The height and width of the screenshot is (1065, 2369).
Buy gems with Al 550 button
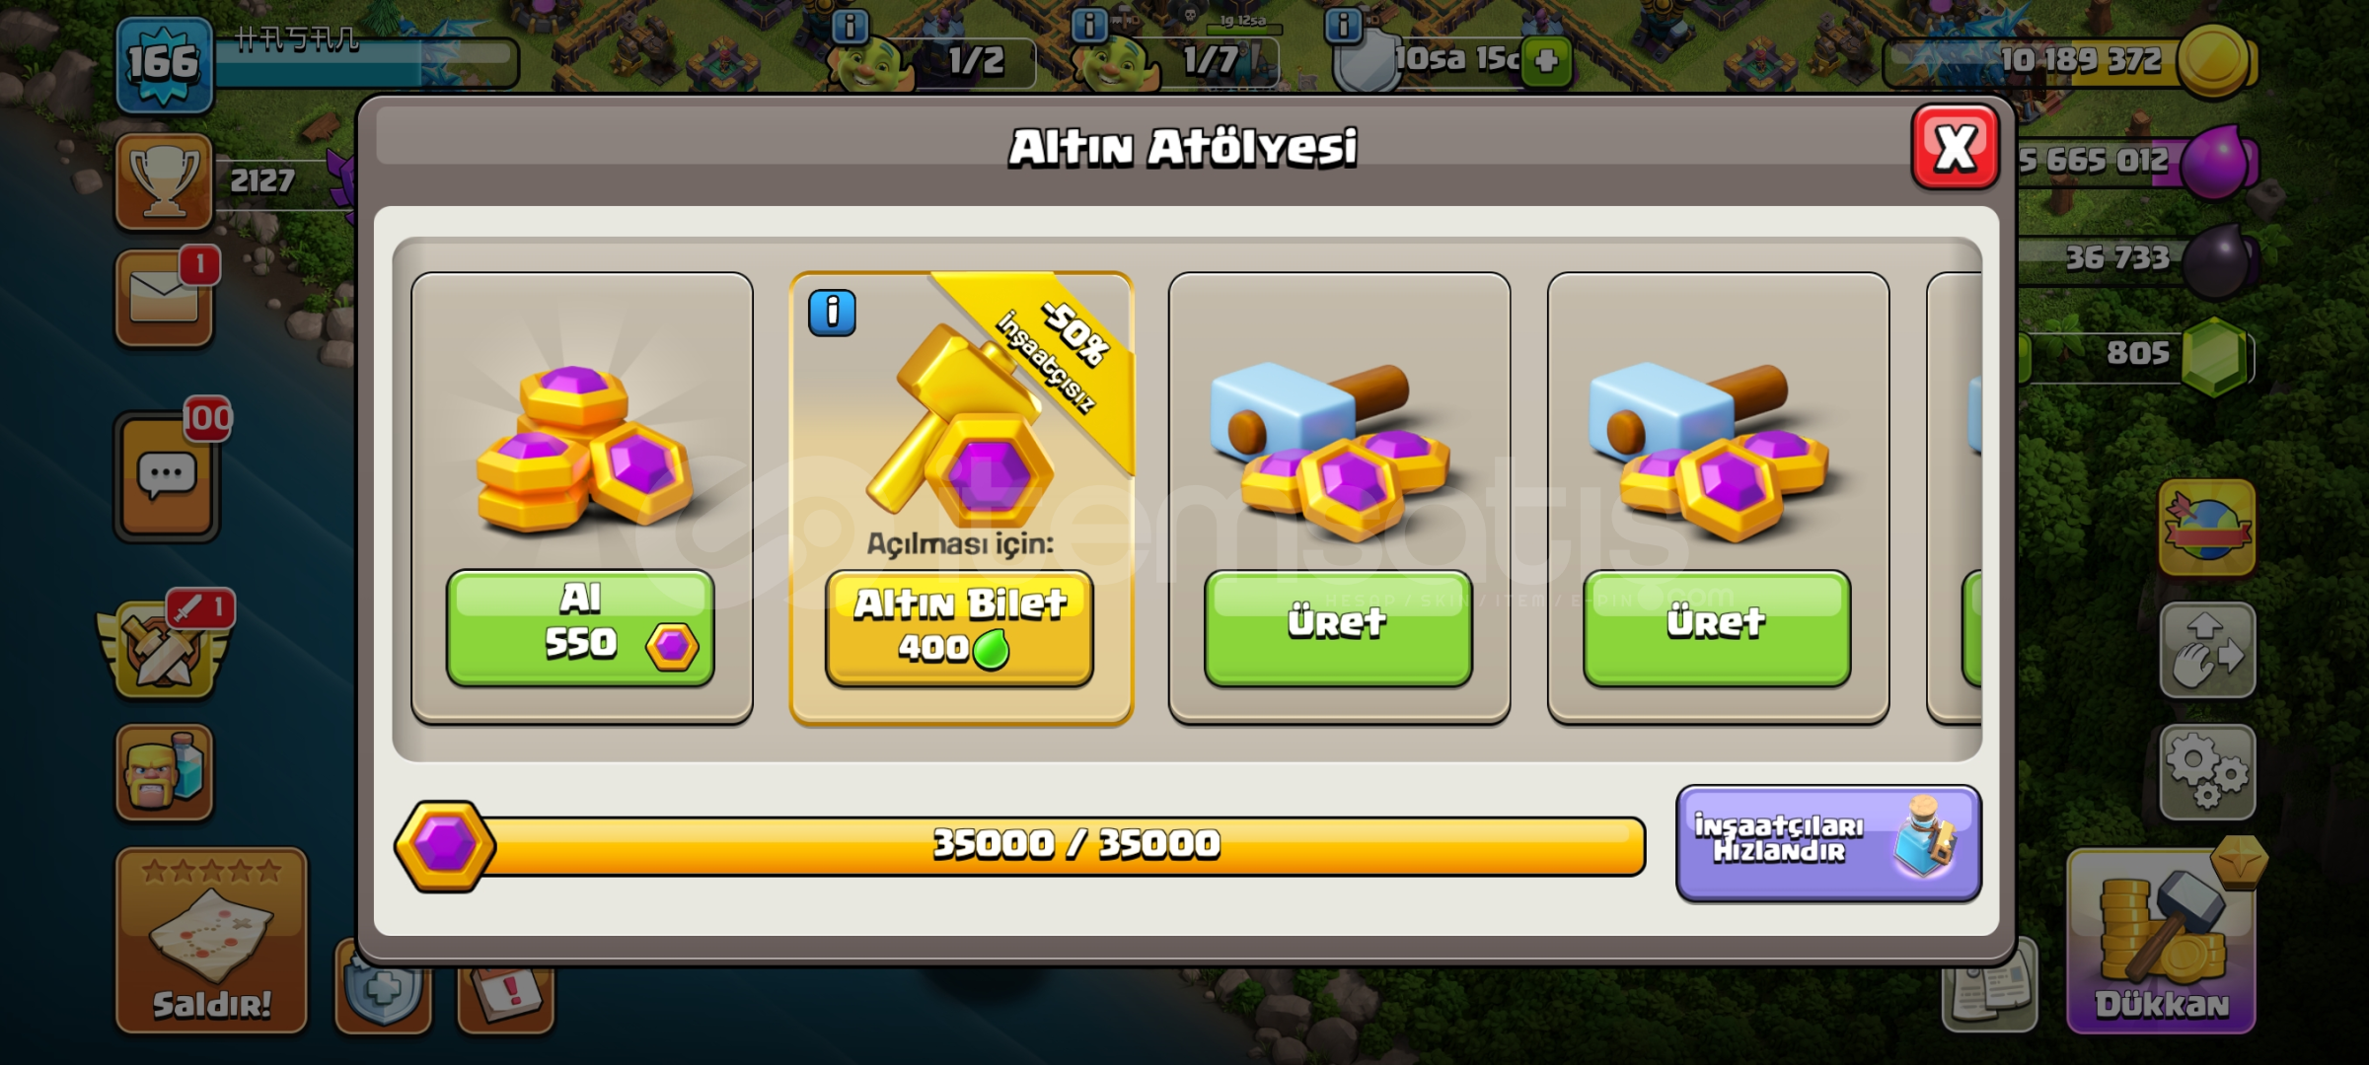(x=580, y=626)
